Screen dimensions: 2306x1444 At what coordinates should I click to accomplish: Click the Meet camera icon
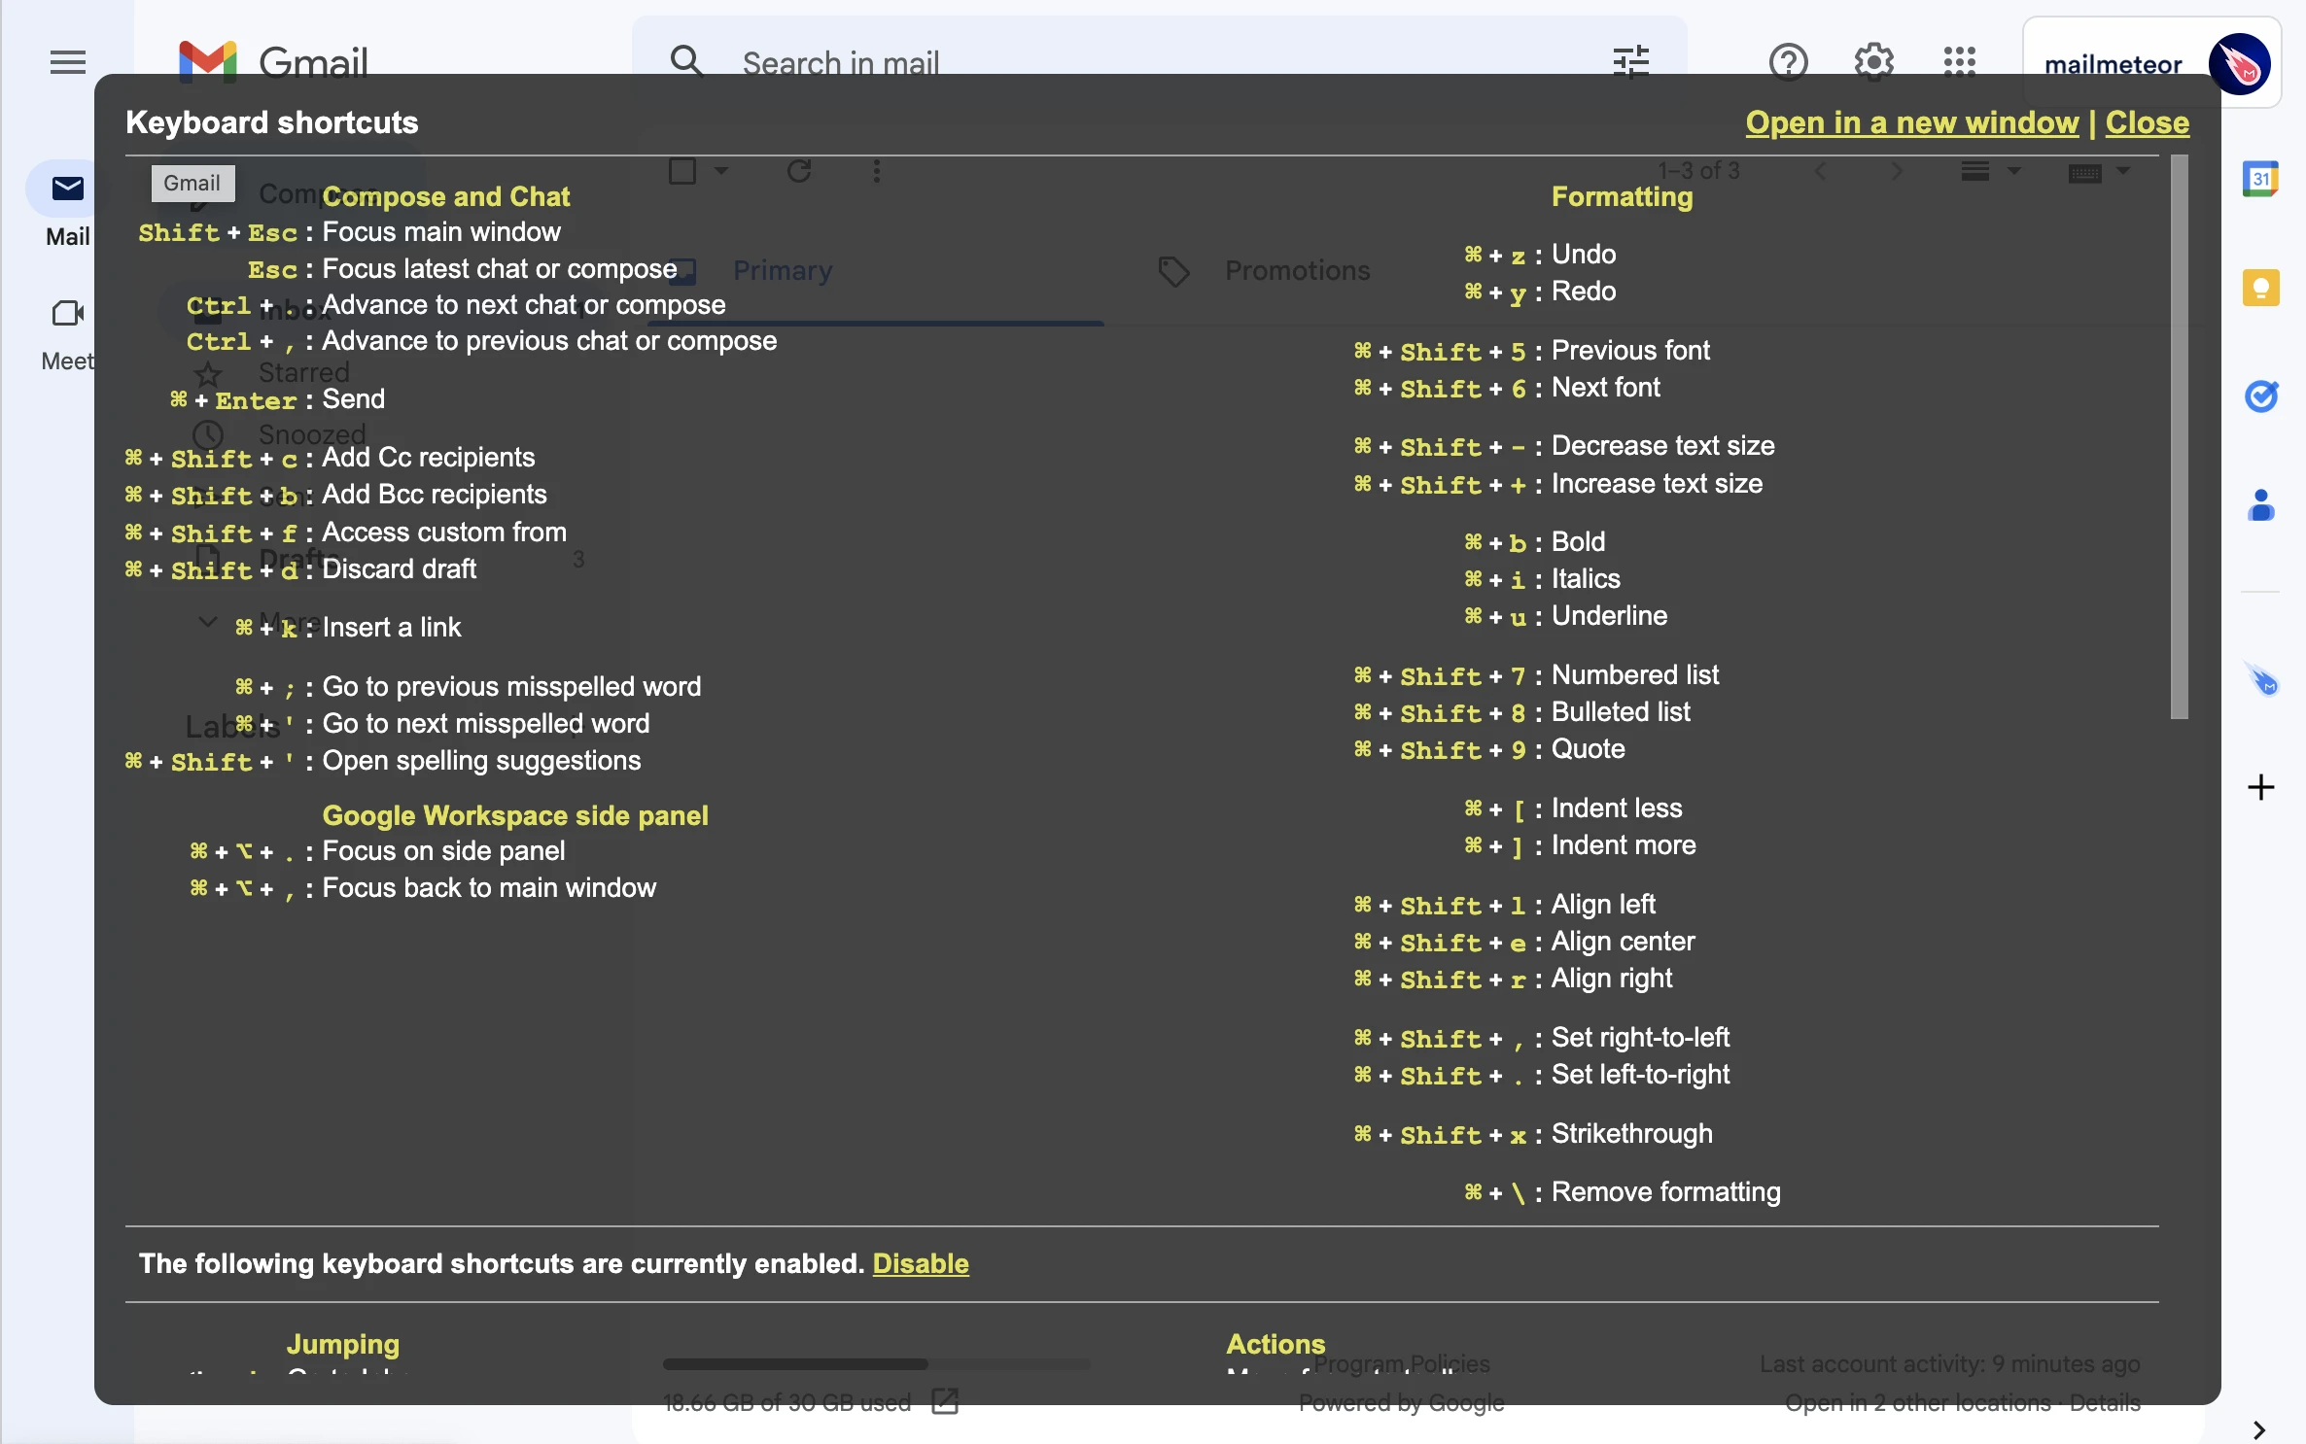pyautogui.click(x=67, y=313)
